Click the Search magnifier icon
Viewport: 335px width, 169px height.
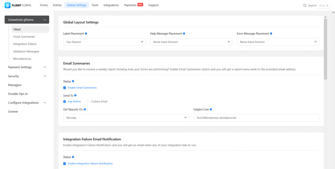click(x=305, y=6)
